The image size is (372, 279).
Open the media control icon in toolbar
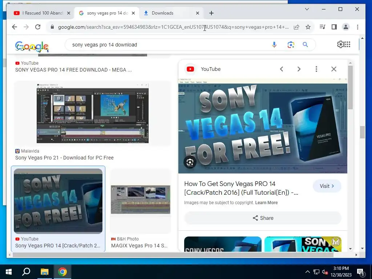tap(322, 27)
